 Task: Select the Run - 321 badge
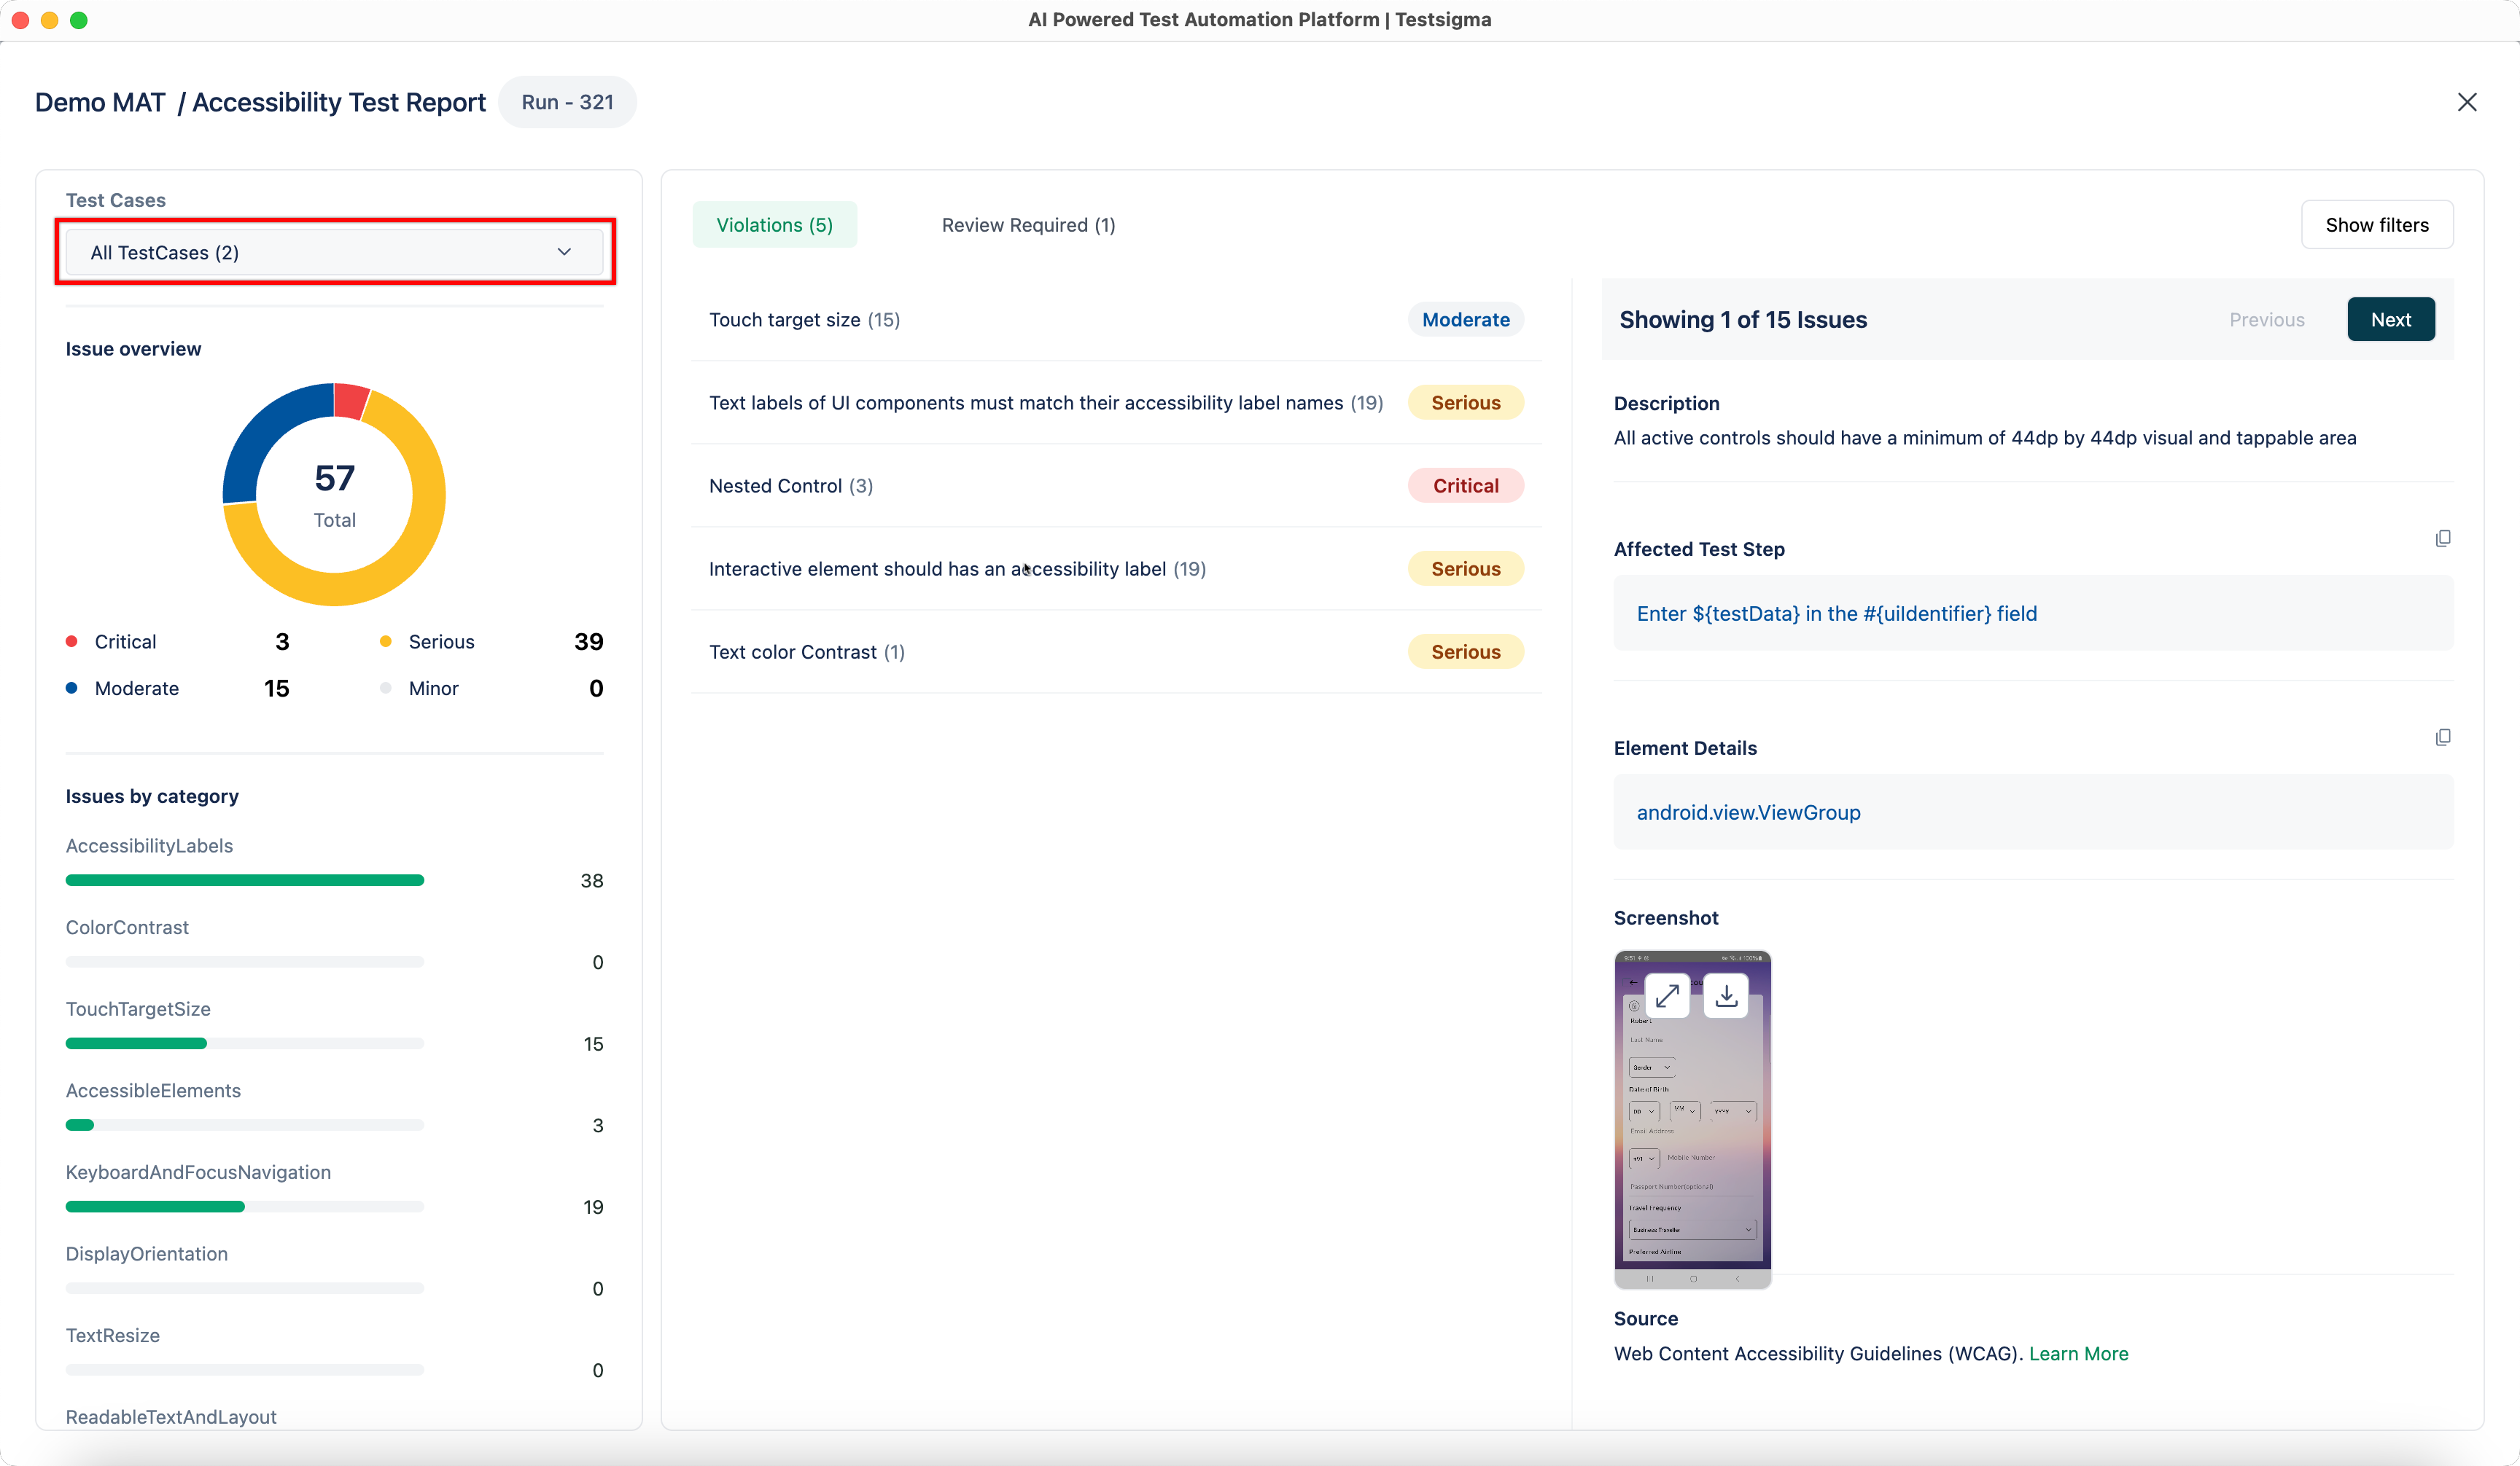567,102
